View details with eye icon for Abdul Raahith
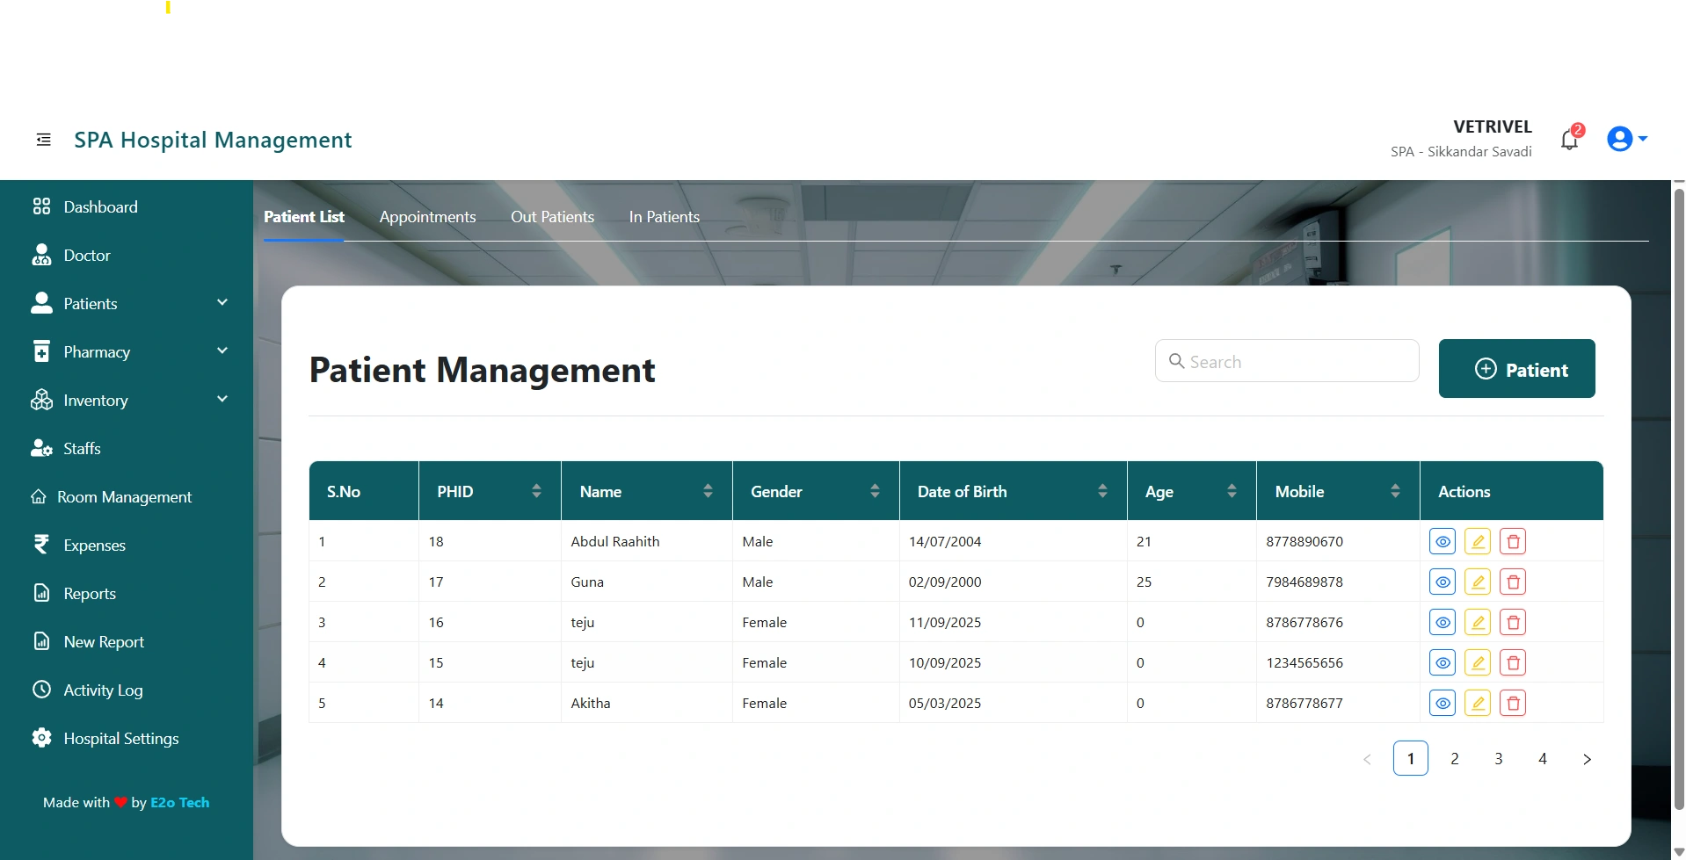The height and width of the screenshot is (860, 1686). (x=1443, y=542)
